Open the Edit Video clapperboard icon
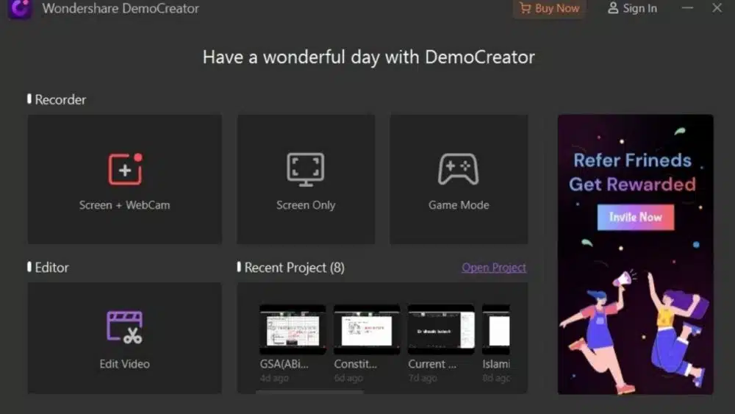The width and height of the screenshot is (735, 414). tap(124, 327)
